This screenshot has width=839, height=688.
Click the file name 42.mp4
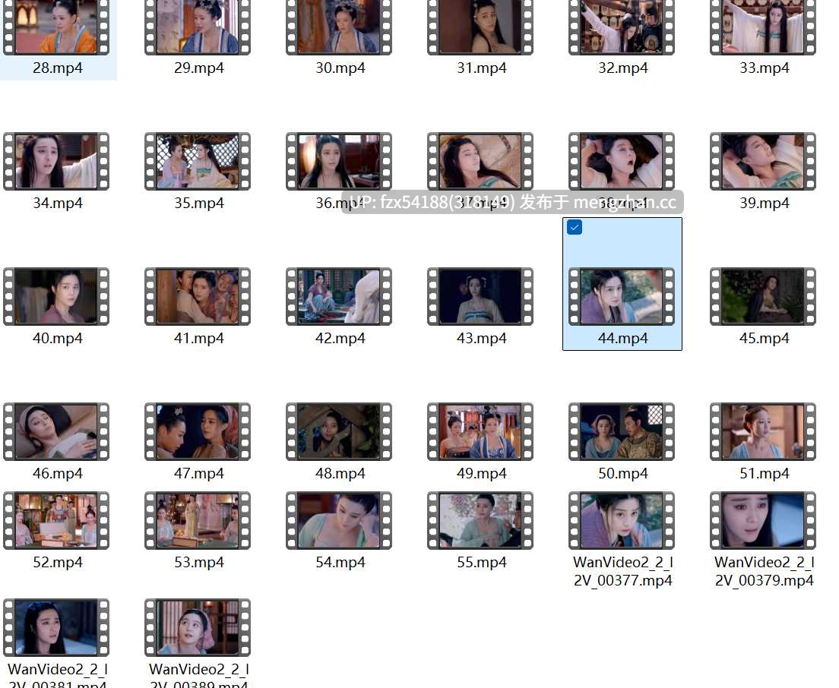(340, 339)
